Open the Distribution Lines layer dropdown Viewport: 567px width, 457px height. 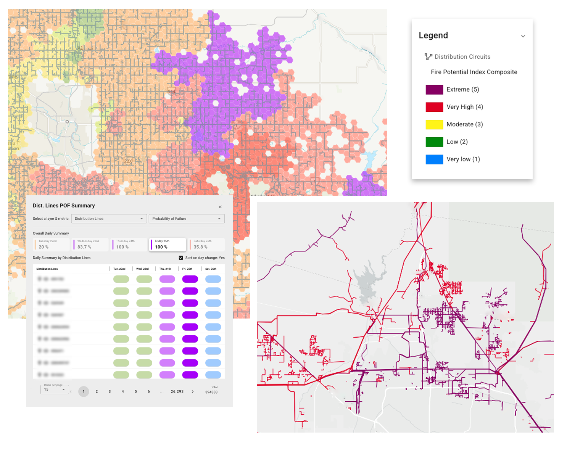[x=109, y=219]
